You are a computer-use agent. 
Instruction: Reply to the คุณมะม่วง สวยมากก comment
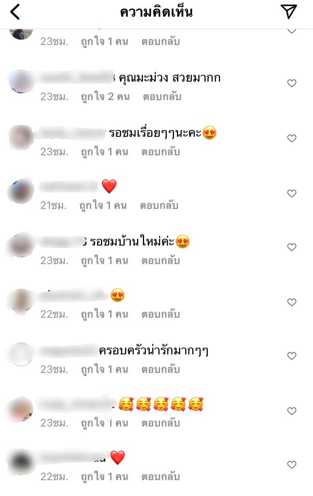pyautogui.click(x=162, y=97)
